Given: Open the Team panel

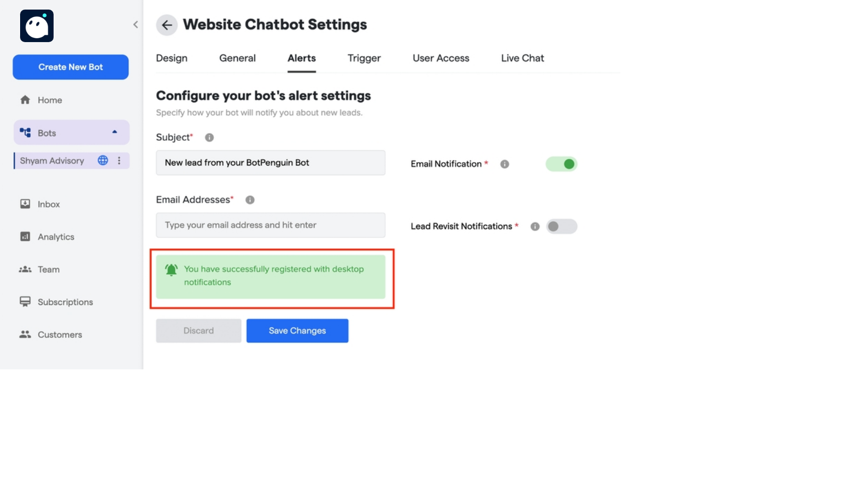Looking at the screenshot, I should pyautogui.click(x=48, y=269).
